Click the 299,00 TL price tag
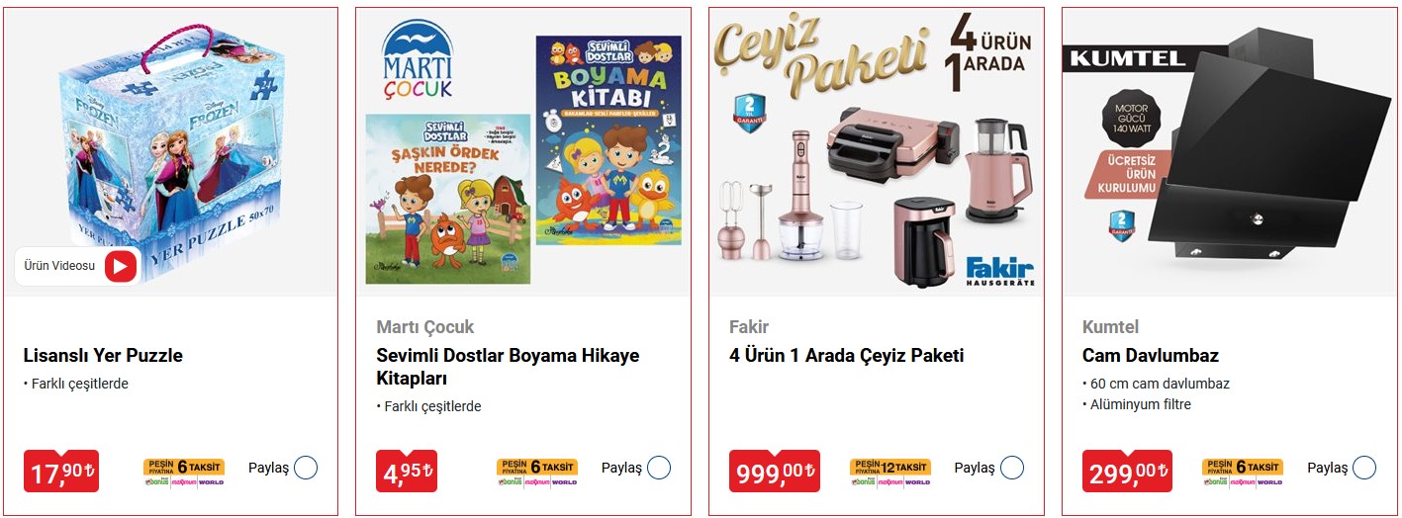 coord(1127,472)
